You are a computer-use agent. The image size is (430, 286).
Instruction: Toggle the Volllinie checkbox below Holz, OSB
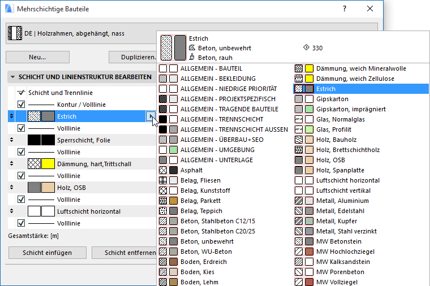[x=21, y=200]
